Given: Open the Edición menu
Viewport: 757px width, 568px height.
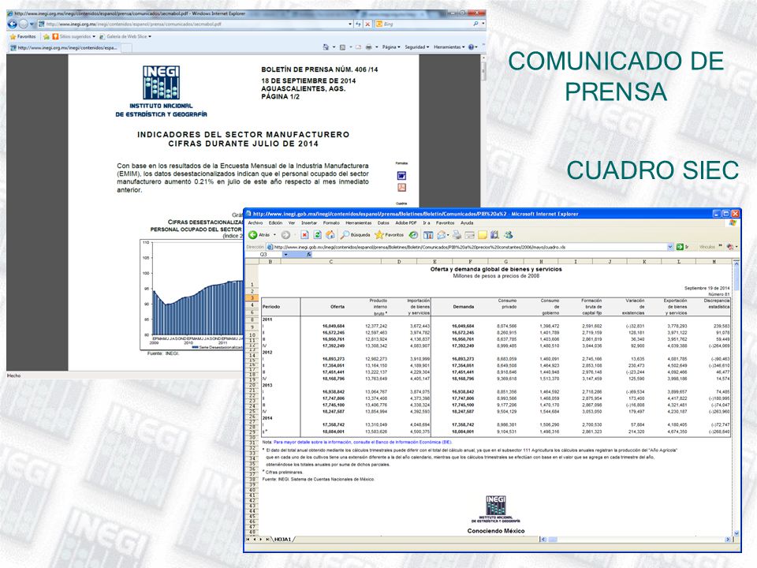Looking at the screenshot, I should (275, 223).
